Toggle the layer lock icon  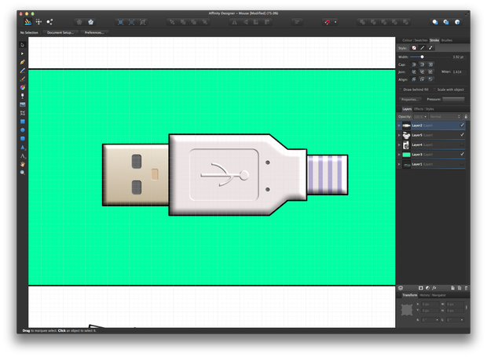pos(466,117)
